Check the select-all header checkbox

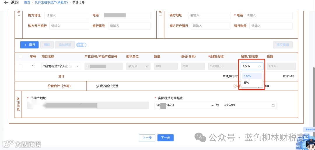pyautogui.click(x=20, y=57)
